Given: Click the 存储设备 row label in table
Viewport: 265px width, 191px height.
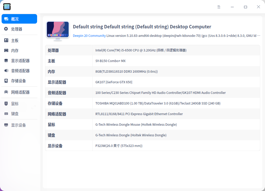Looking at the screenshot, I should 55,103.
